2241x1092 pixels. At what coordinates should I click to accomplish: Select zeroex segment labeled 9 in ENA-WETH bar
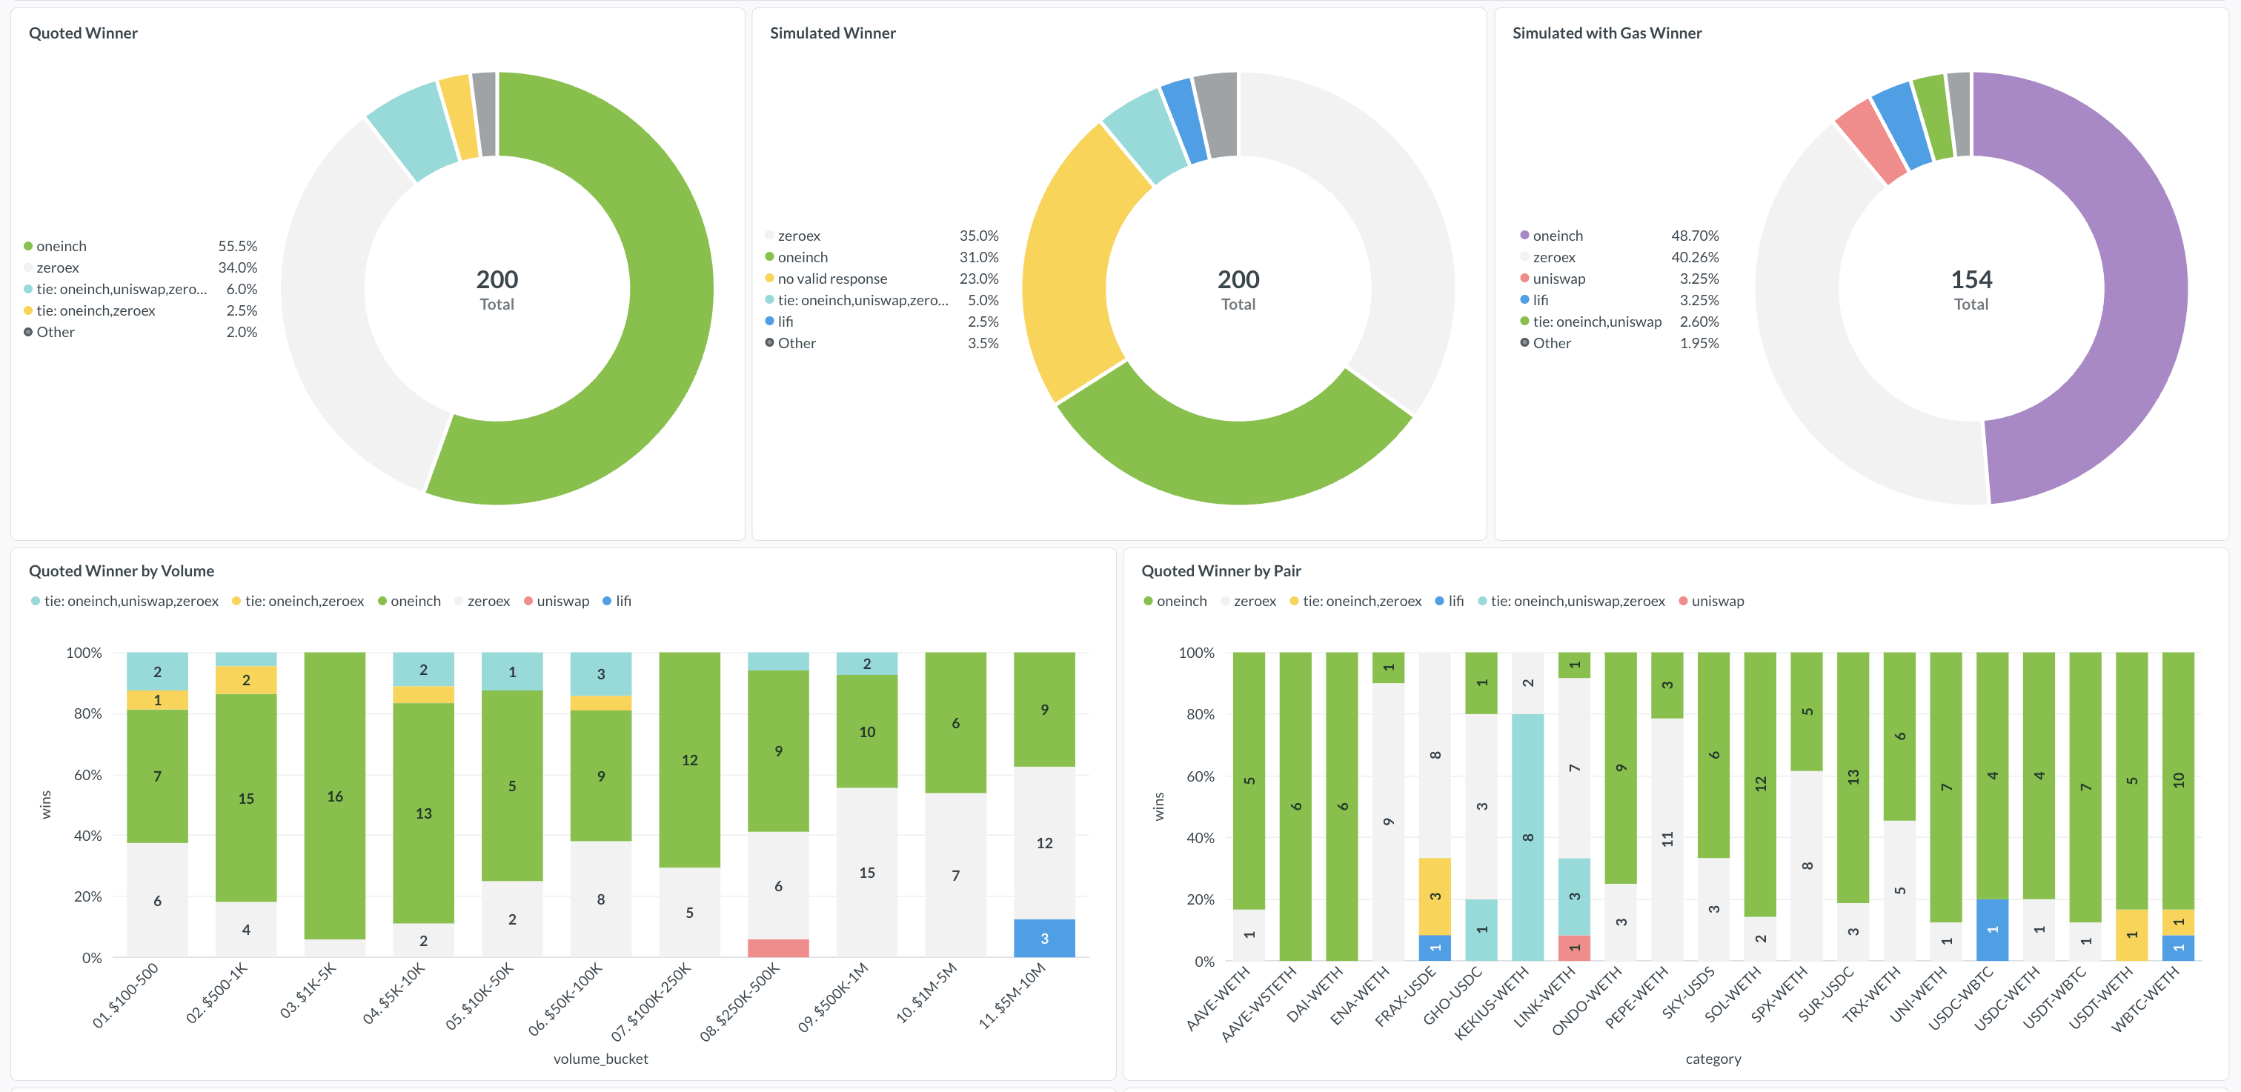1389,822
